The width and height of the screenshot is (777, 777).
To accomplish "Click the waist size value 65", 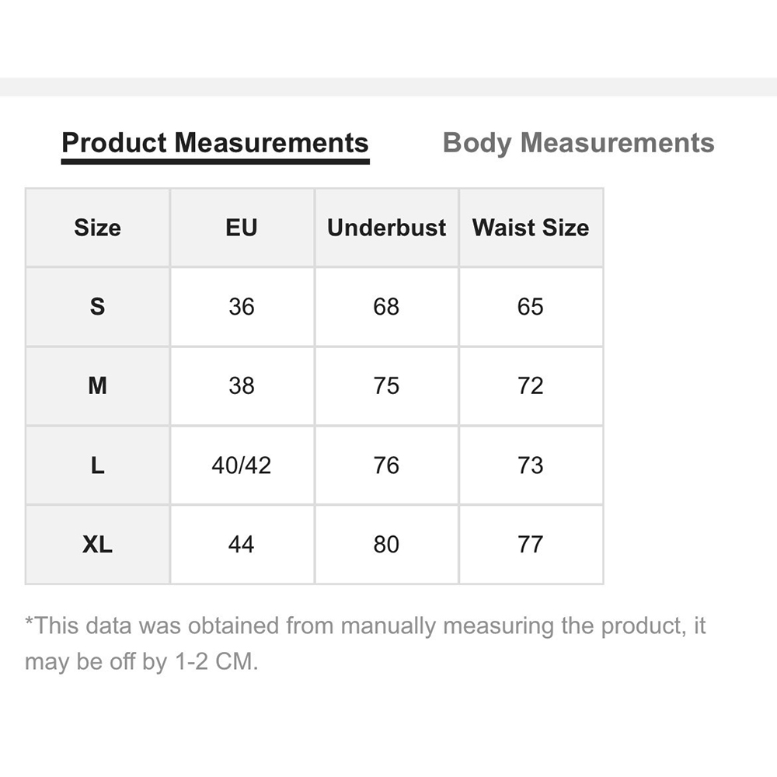I will pos(531,307).
